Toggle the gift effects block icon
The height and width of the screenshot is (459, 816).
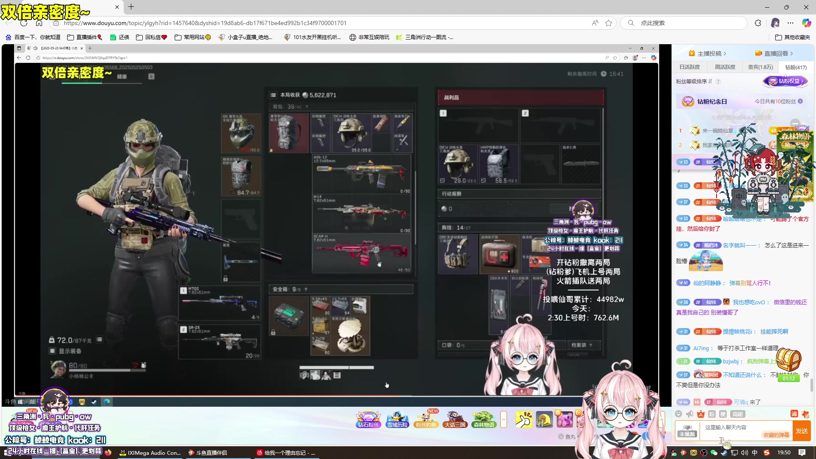805,414
